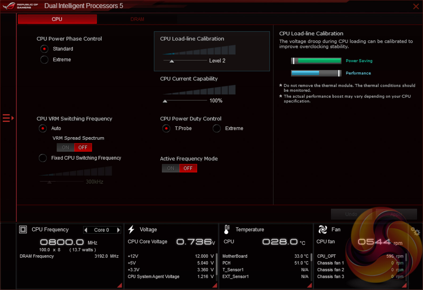Click the Undo button
This screenshot has height=290, width=423.
tap(351, 214)
